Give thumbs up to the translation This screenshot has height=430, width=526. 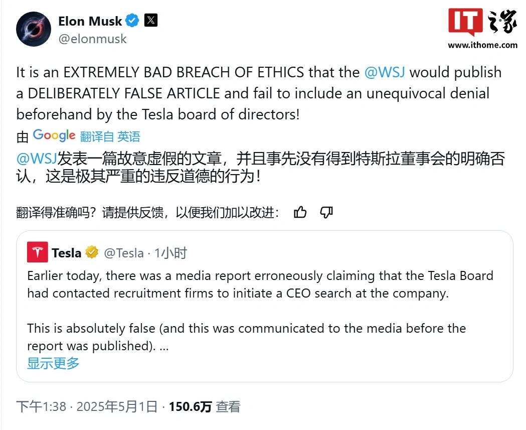tap(300, 212)
